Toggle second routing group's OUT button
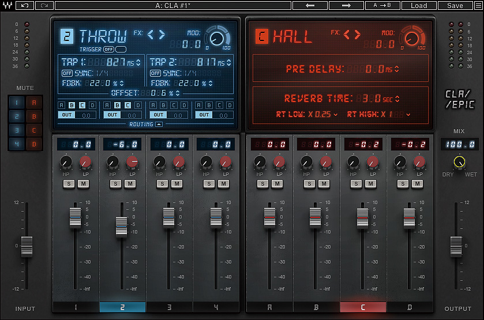This screenshot has height=320, width=484. [112, 115]
